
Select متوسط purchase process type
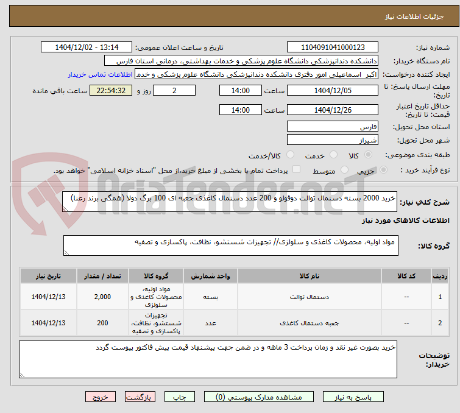point(344,170)
